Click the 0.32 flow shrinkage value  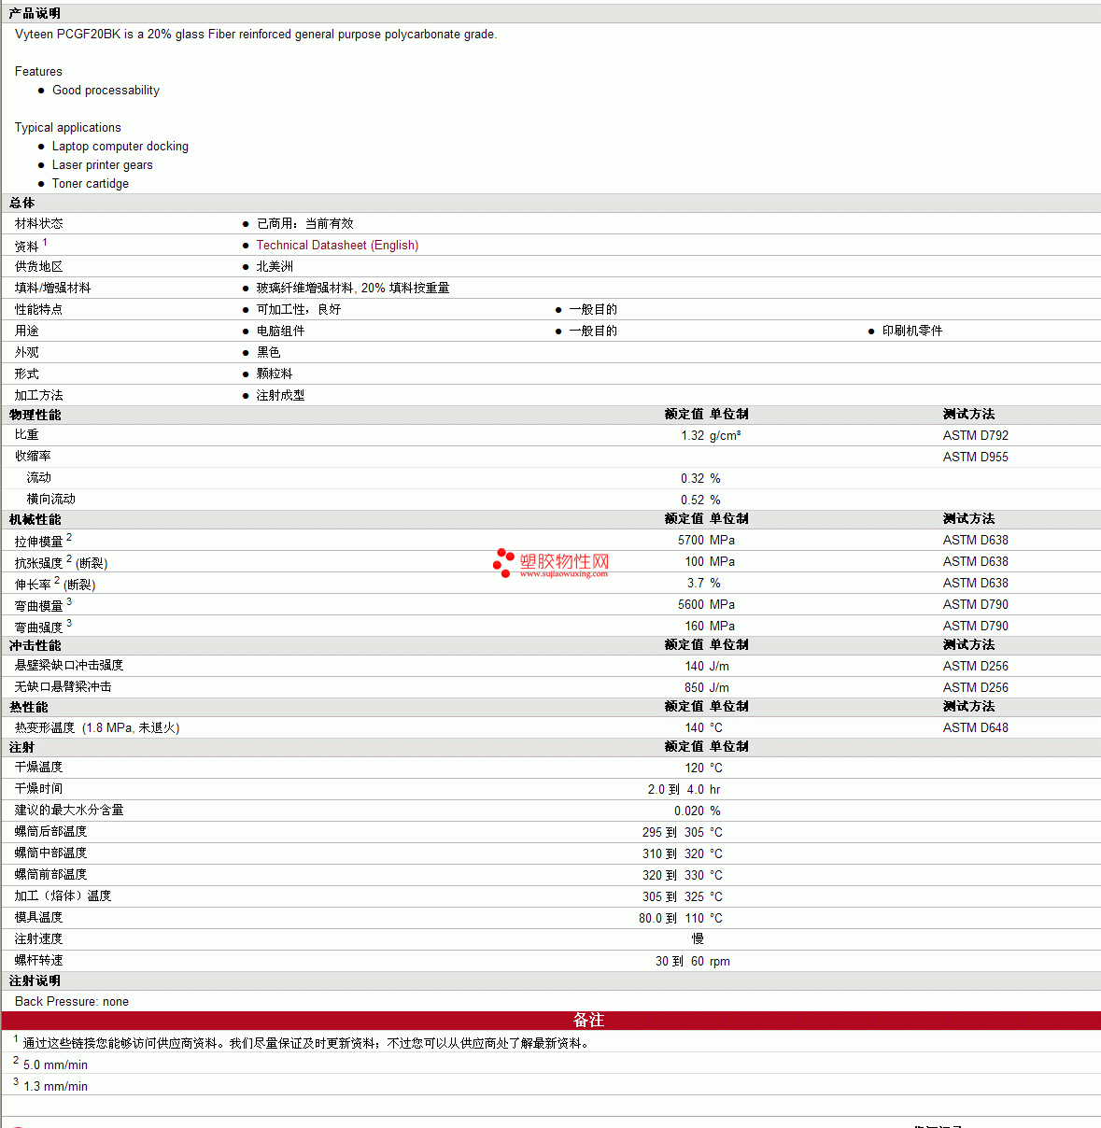693,478
